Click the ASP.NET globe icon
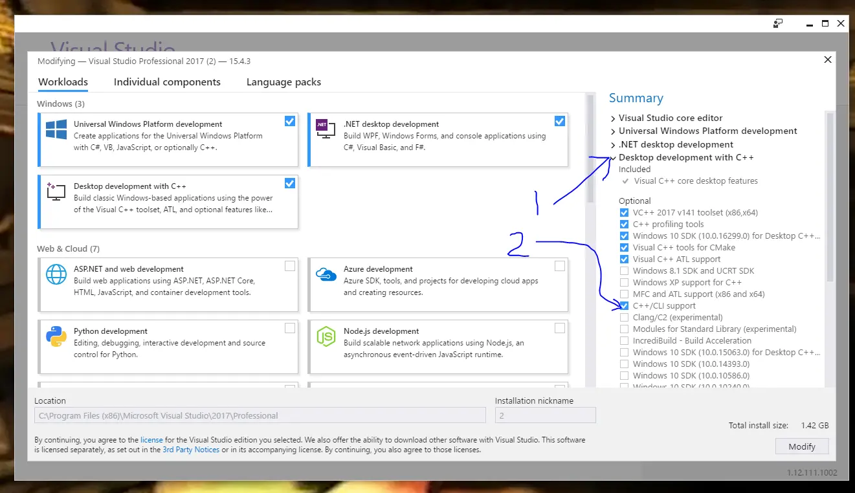The height and width of the screenshot is (493, 855). [56, 274]
